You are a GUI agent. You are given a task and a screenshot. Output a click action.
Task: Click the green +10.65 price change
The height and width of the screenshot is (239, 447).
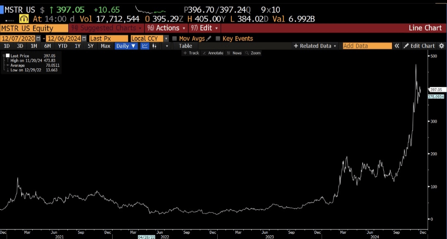(107, 10)
